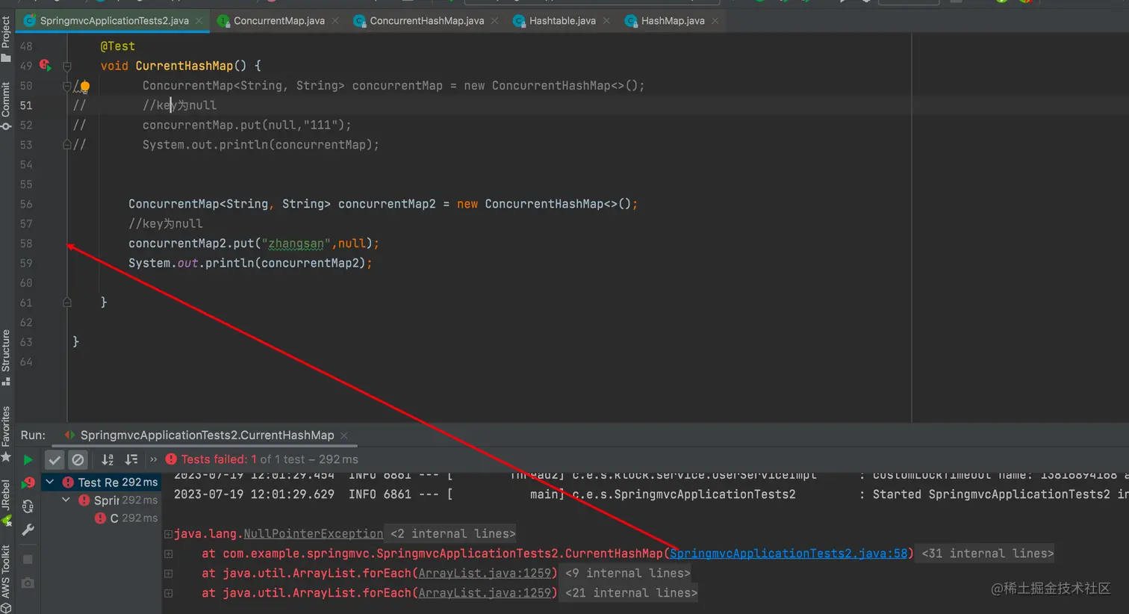Image resolution: width=1129 pixels, height=614 pixels.
Task: Click line number 58 in gutter
Action: point(26,244)
